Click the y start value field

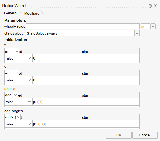[x=85, y=80]
